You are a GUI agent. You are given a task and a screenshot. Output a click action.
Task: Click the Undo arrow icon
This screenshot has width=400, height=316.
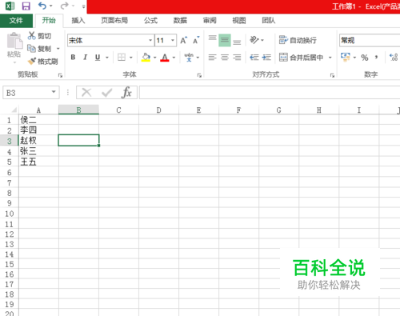point(42,6)
